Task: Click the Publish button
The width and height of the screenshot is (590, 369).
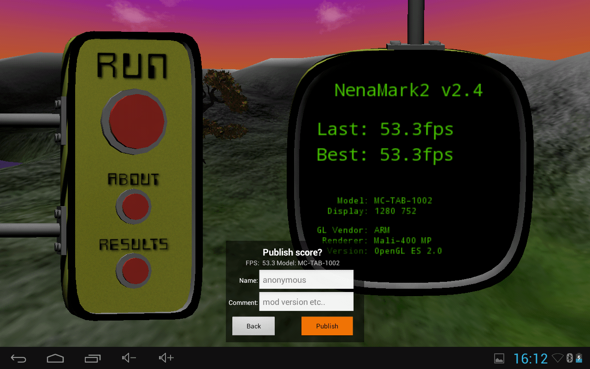Action: click(x=327, y=326)
